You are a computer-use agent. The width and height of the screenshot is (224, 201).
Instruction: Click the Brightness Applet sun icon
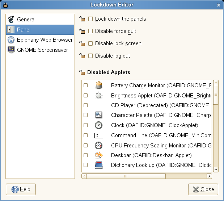[x=98, y=96]
